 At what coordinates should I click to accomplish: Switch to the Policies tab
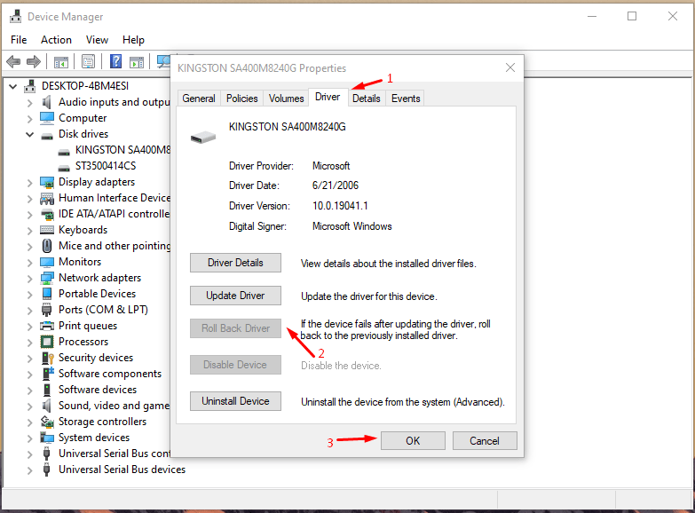[x=242, y=99]
